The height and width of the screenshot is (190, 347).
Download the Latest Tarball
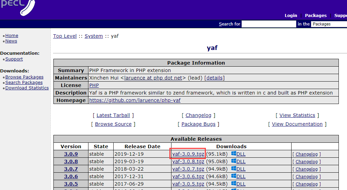(113, 115)
